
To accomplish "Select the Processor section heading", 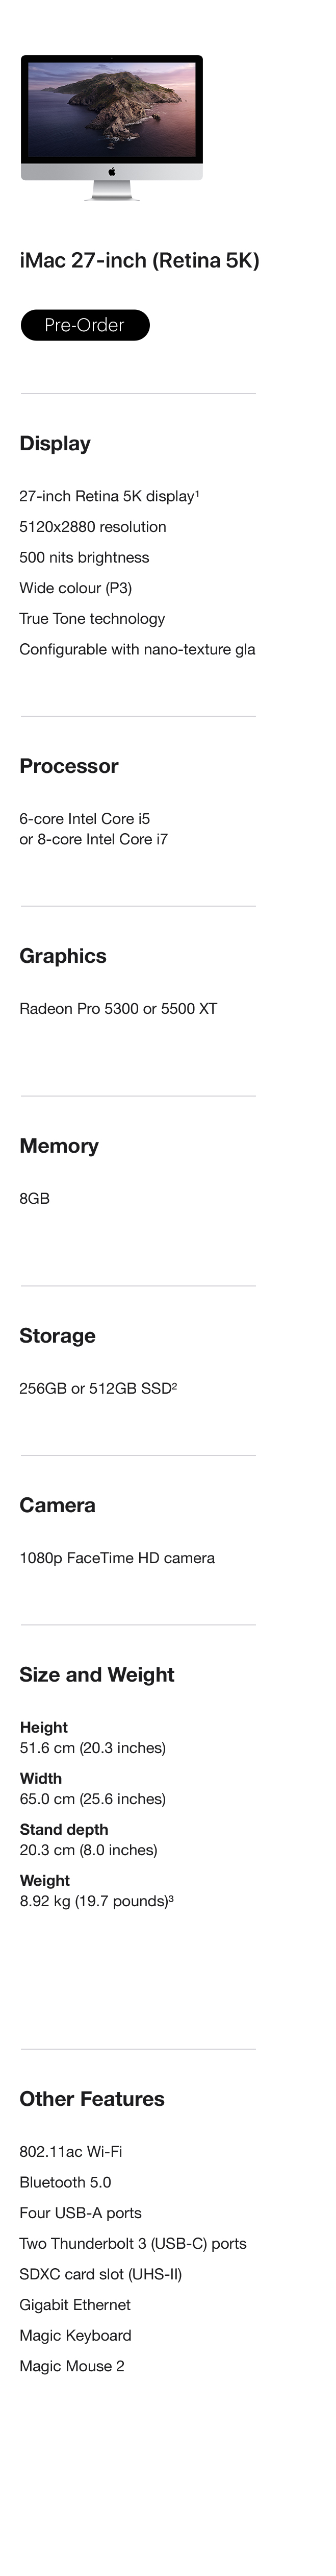I will tap(69, 766).
